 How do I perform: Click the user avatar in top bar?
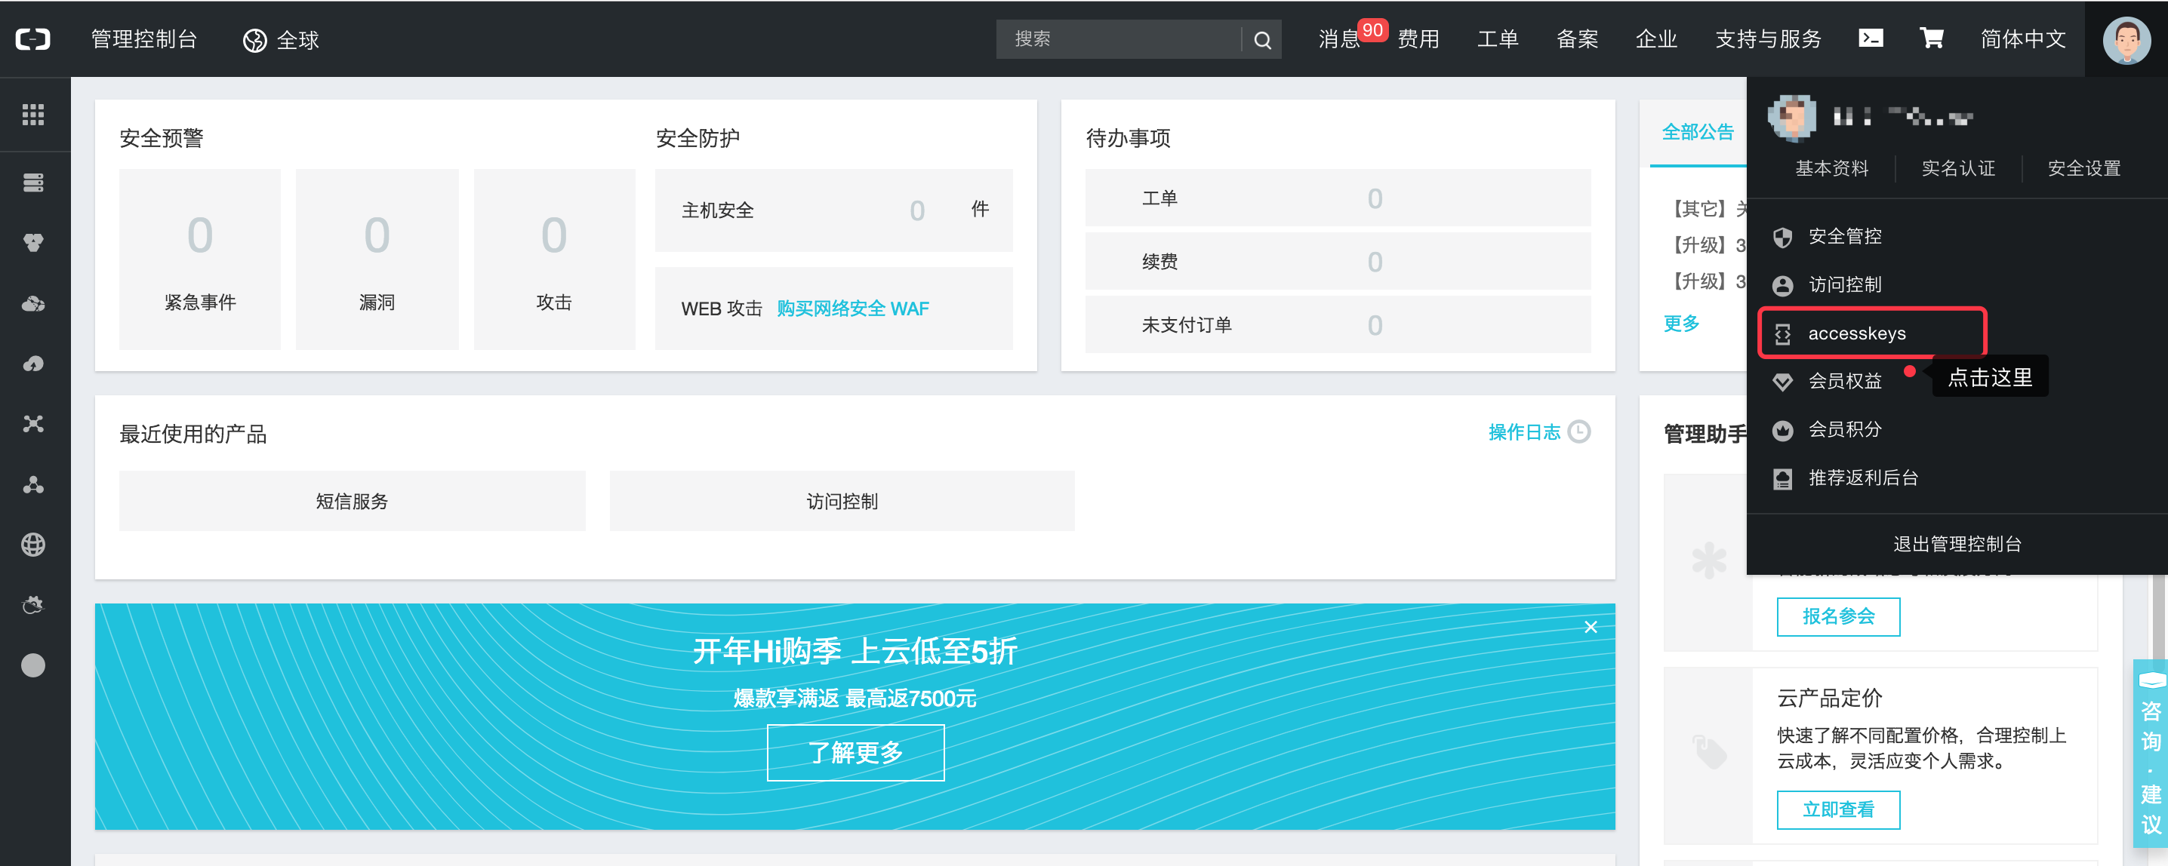click(x=2126, y=39)
